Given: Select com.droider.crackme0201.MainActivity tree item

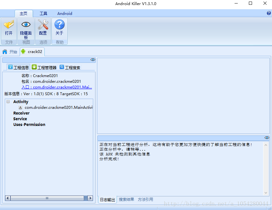Looking at the screenshot, I should (59, 108).
